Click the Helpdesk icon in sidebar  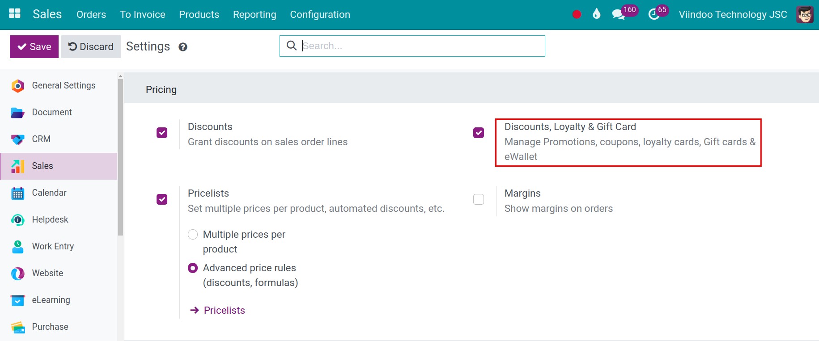click(17, 219)
